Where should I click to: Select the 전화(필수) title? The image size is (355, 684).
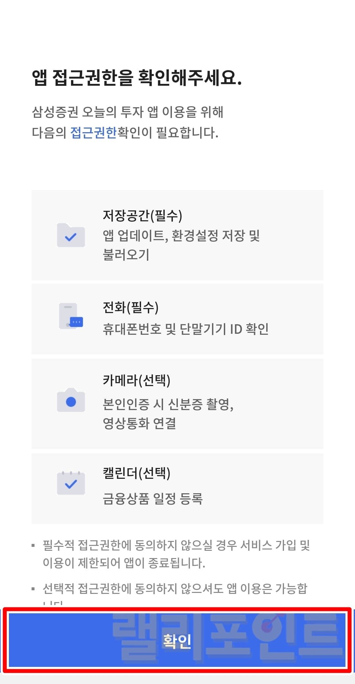130,307
